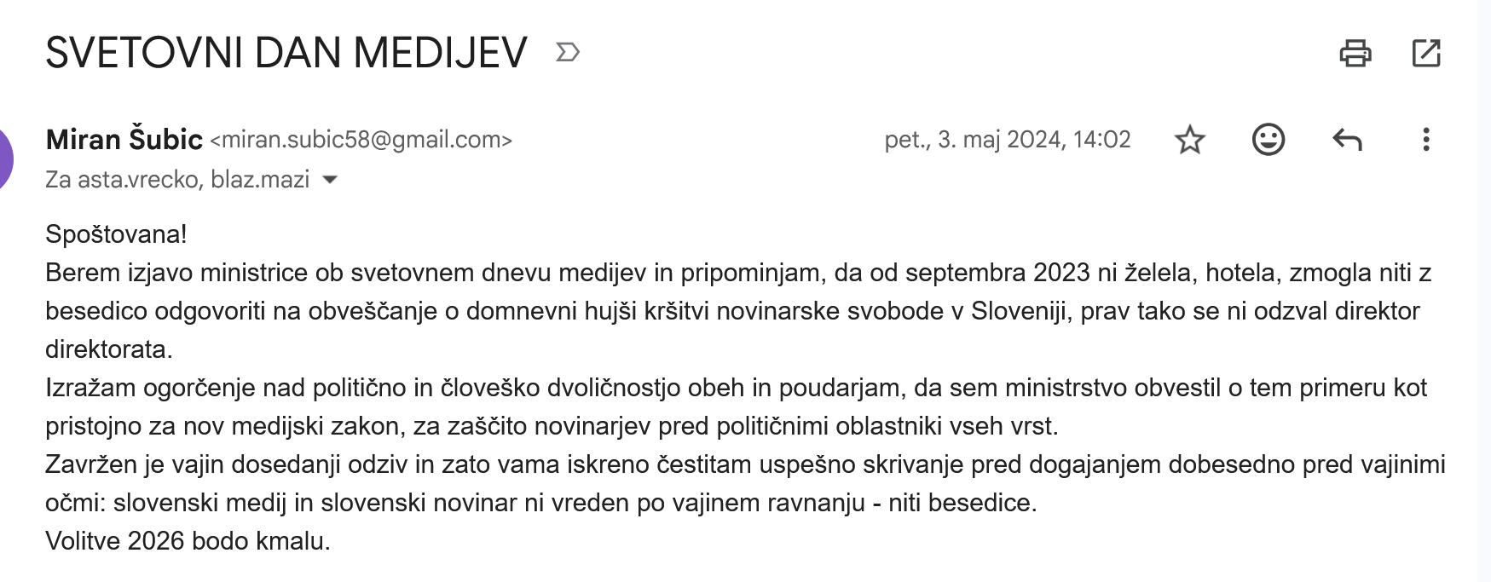Print this email with the printer icon
Image resolution: width=1491 pixels, height=582 pixels.
1355,53
